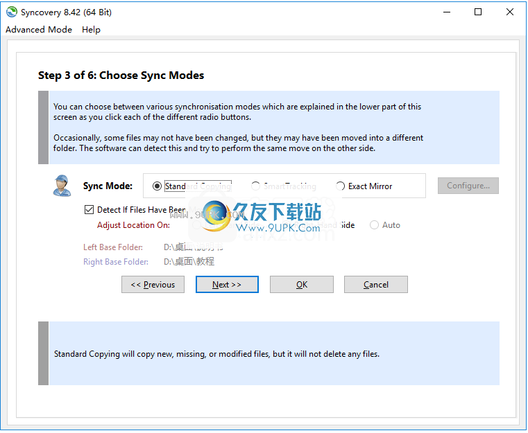Image resolution: width=528 pixels, height=433 pixels.
Task: Click the Standard Copying description text
Action: coord(216,354)
